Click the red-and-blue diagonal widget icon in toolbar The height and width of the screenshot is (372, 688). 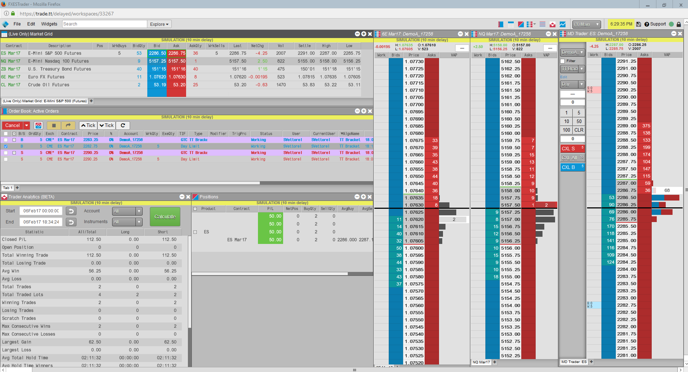pyautogui.click(x=521, y=24)
